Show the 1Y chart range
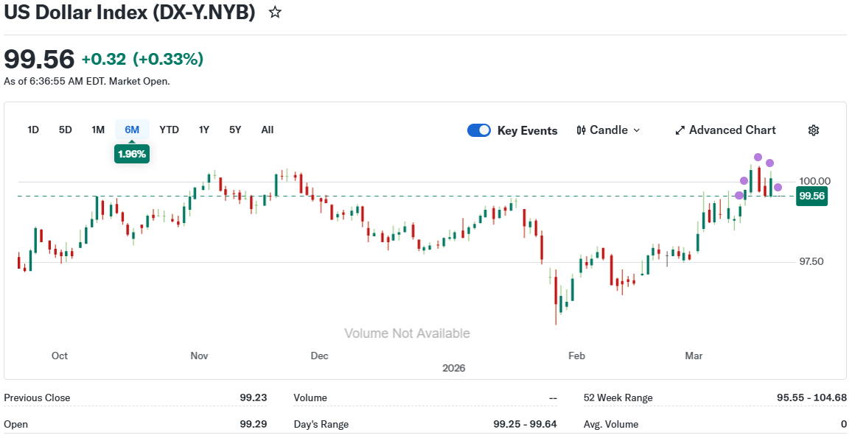This screenshot has height=438, width=866. (x=204, y=130)
